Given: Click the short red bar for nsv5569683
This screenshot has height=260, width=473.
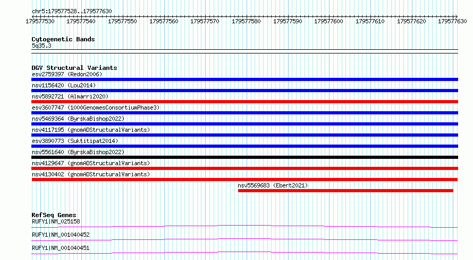Looking at the screenshot, I should click(345, 191).
